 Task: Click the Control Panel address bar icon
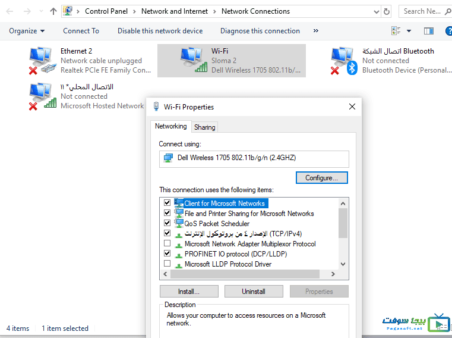68,11
